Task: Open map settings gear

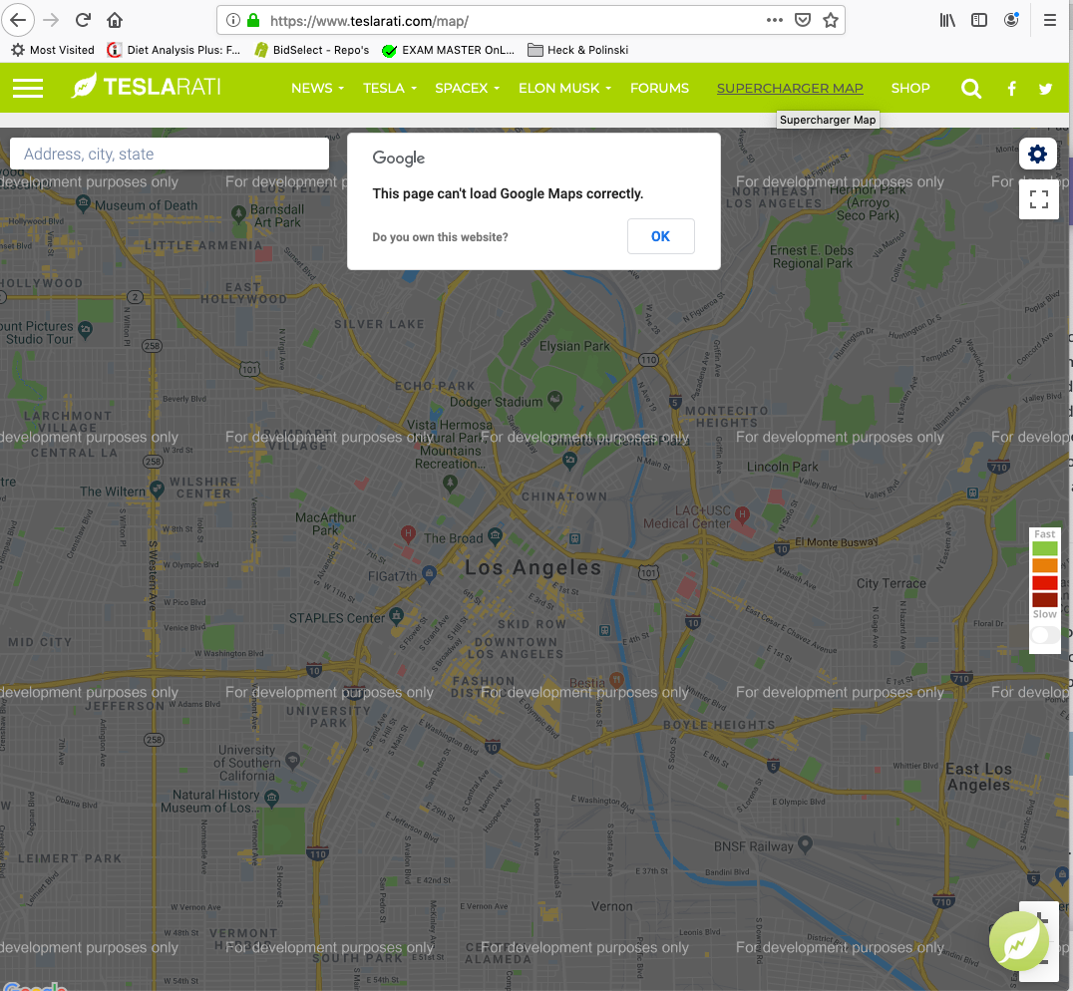Action: point(1037,154)
